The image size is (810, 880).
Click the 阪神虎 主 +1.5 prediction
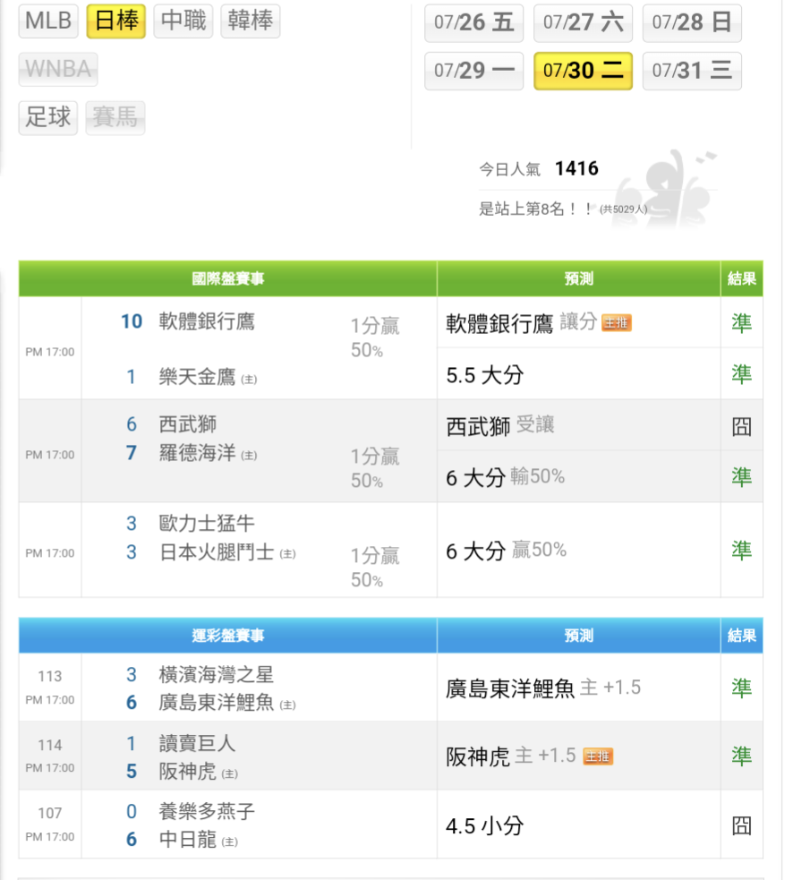[x=510, y=756]
